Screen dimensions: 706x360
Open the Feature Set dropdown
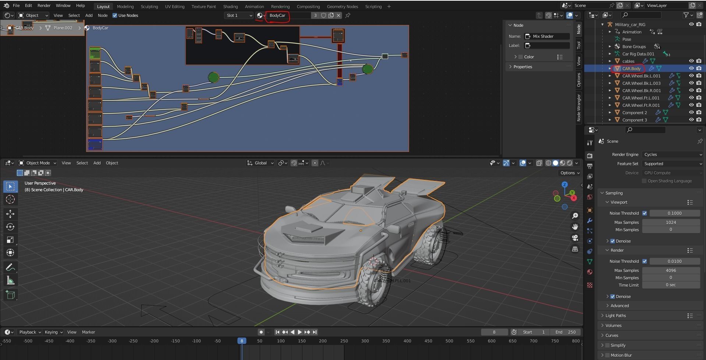pos(673,164)
